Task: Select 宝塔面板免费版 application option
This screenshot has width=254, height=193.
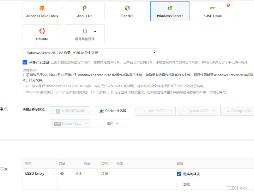Action: (x=70, y=111)
